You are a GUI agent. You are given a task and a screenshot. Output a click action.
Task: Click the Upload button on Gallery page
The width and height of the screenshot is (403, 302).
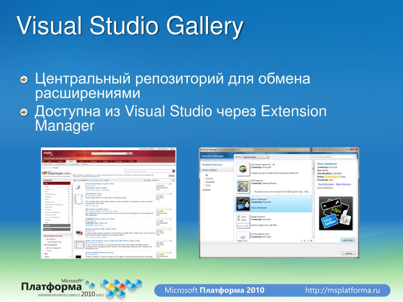[x=172, y=176]
